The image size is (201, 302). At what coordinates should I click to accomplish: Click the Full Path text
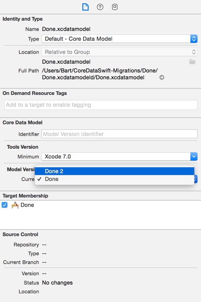pos(100,74)
